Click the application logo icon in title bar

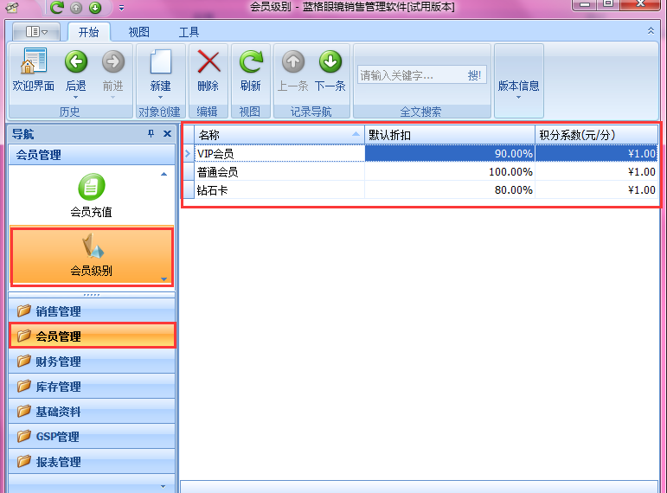point(11,7)
